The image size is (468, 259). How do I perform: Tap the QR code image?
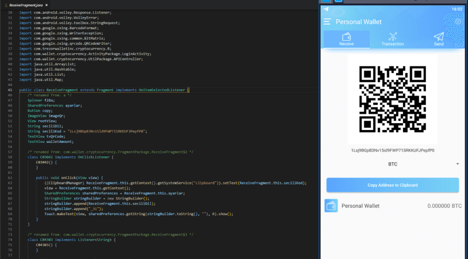coord(393,99)
